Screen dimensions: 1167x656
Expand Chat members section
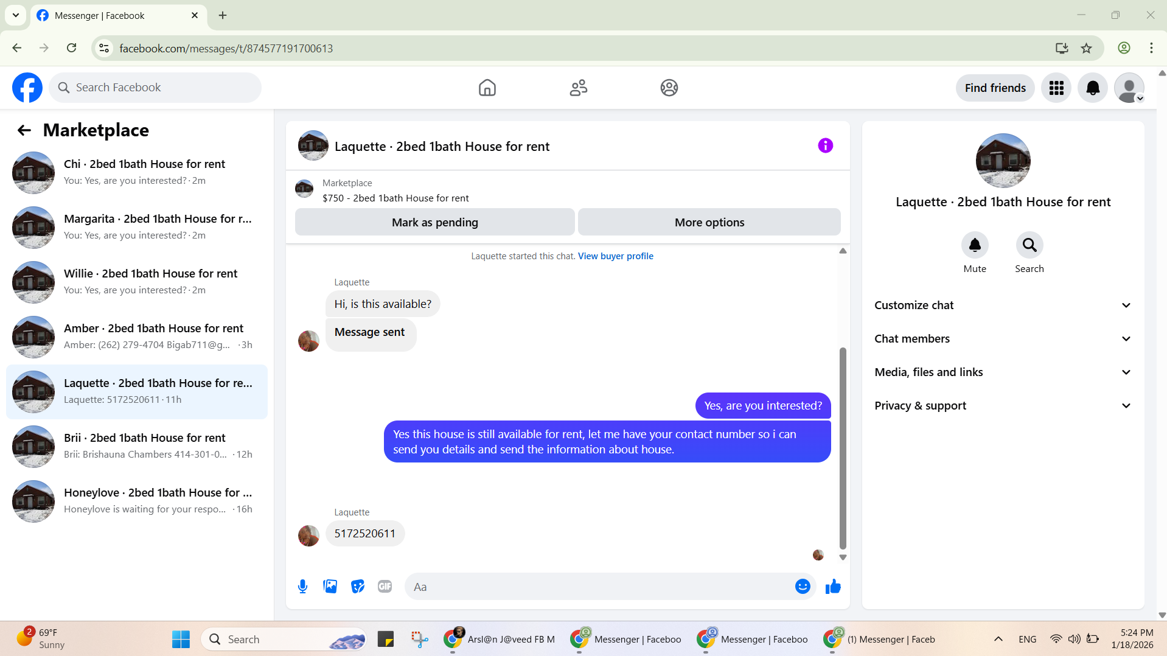click(x=1003, y=339)
